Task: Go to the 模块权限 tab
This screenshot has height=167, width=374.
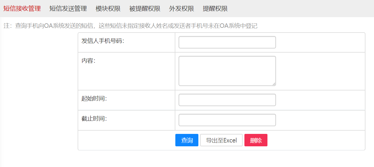Action: [x=108, y=9]
